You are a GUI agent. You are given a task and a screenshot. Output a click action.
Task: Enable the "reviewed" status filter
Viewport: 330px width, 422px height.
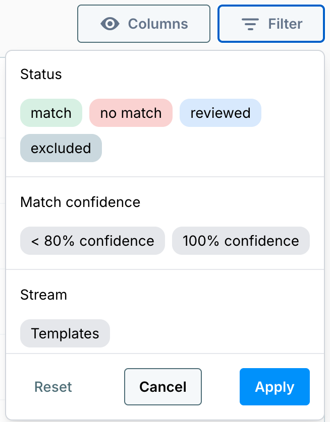click(220, 113)
